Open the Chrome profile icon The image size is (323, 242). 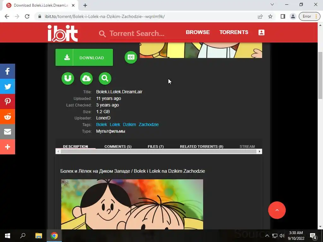pyautogui.click(x=293, y=16)
